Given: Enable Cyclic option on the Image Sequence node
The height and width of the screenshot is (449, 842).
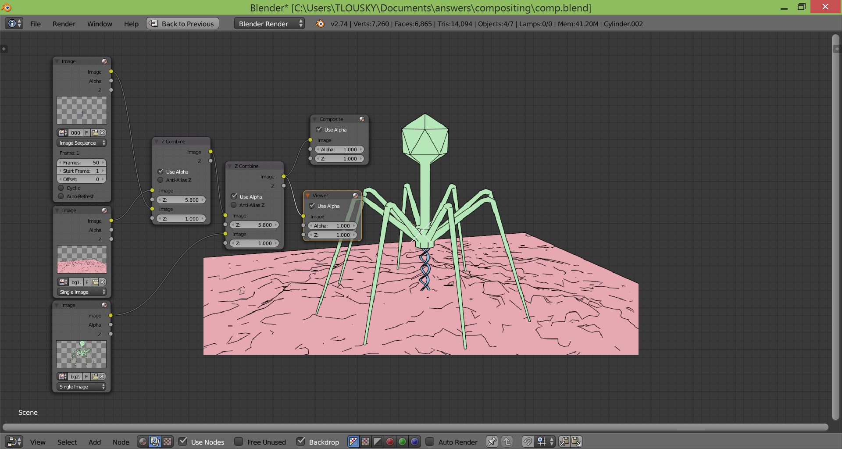Looking at the screenshot, I should point(61,188).
